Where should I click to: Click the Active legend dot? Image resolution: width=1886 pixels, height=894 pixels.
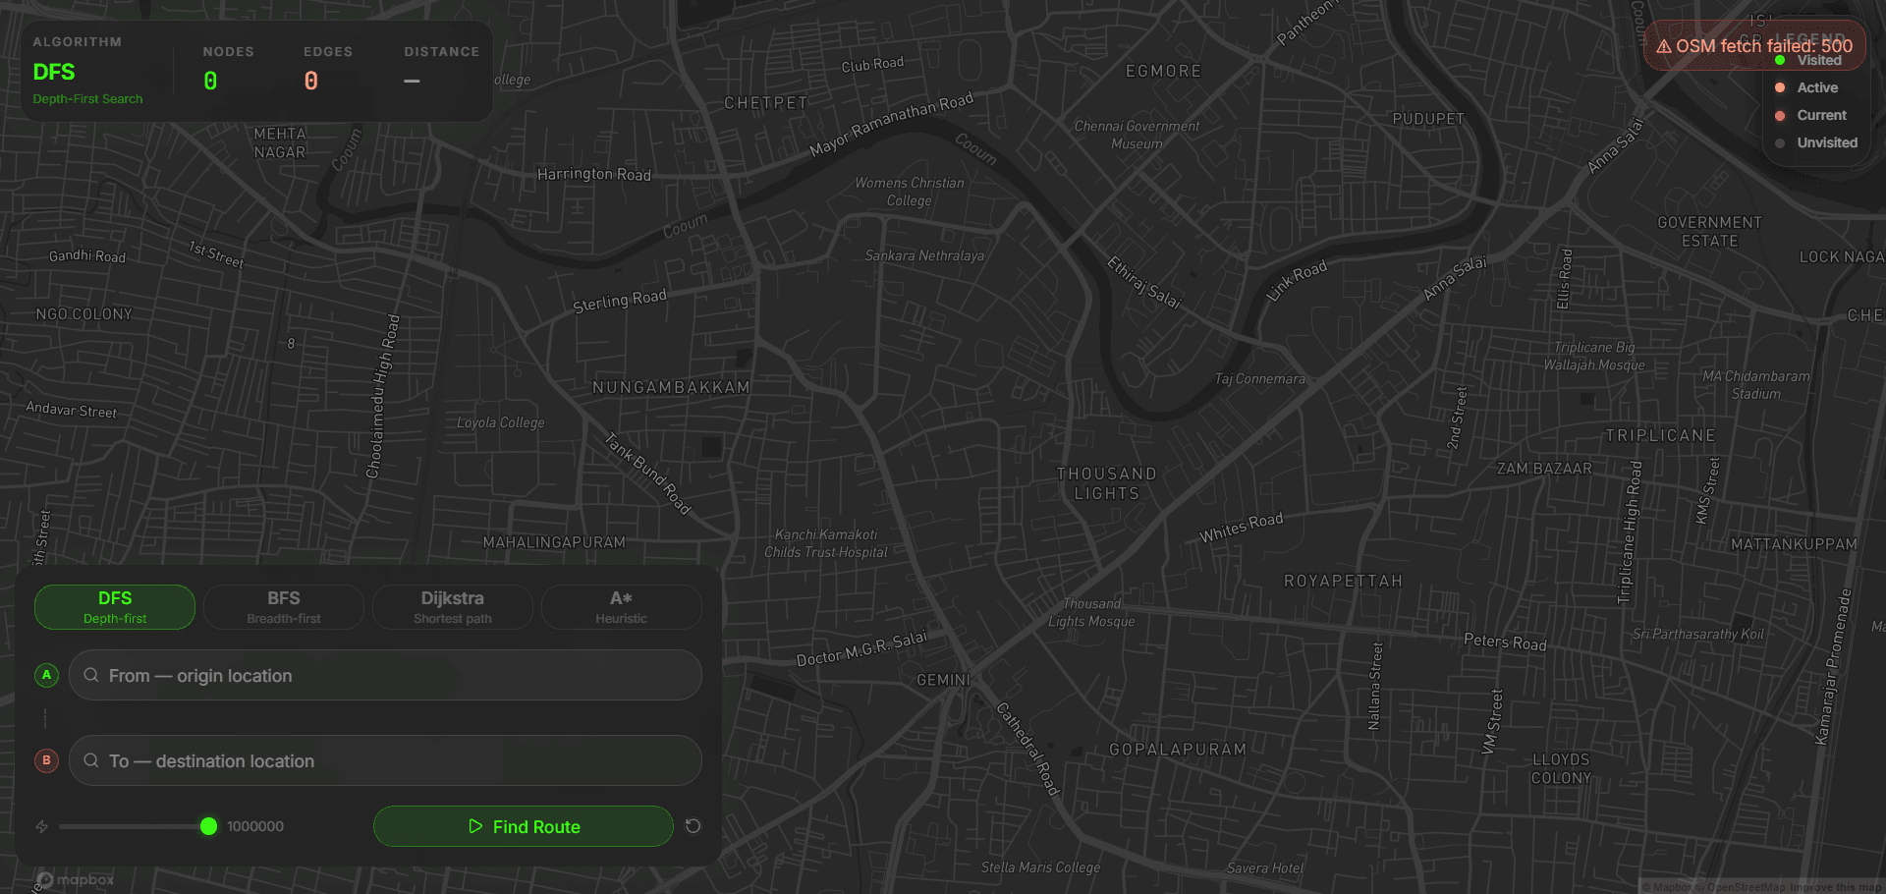tap(1780, 87)
